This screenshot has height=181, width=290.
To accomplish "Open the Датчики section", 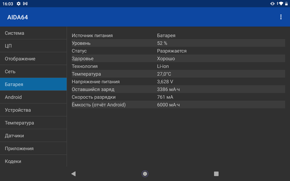I will [x=33, y=135].
